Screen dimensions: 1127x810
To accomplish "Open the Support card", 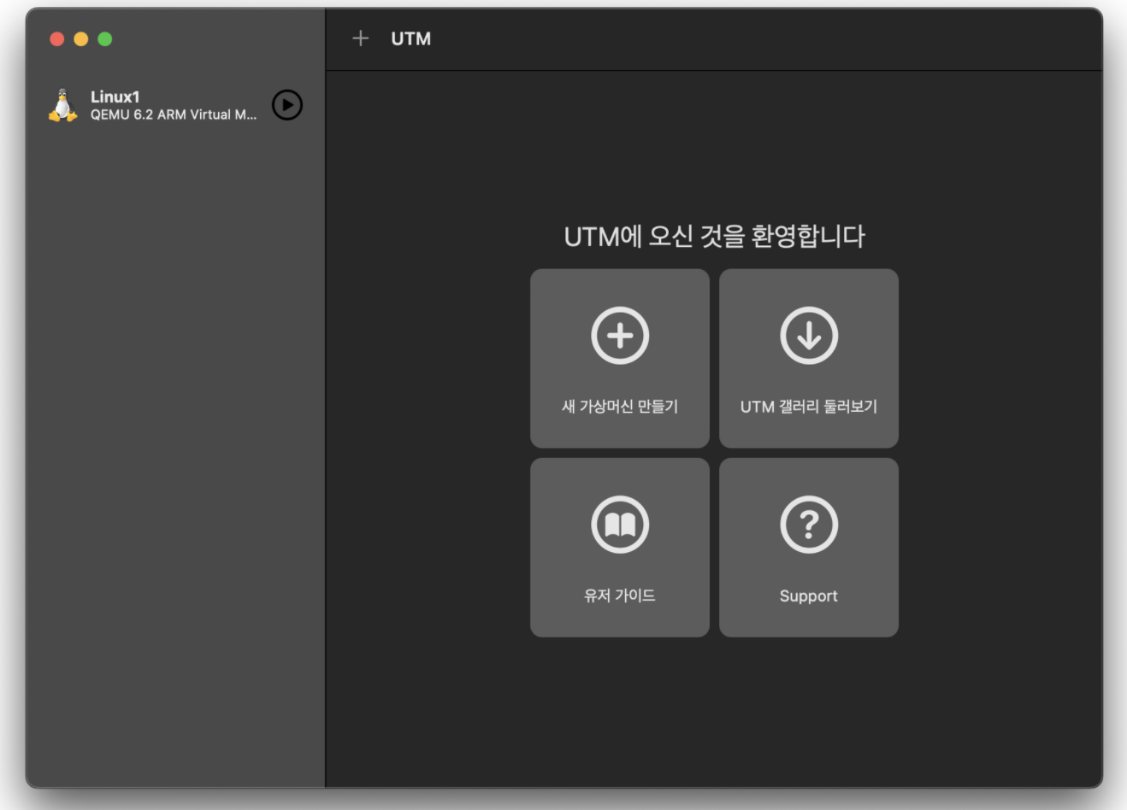I will (x=809, y=548).
